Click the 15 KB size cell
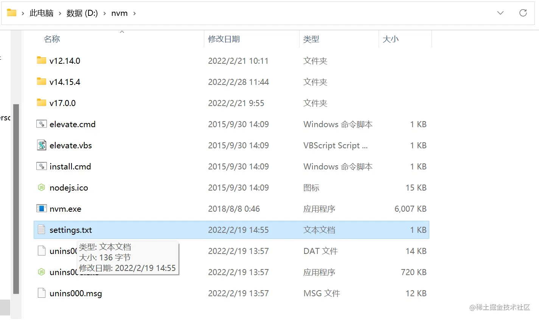 tap(416, 188)
